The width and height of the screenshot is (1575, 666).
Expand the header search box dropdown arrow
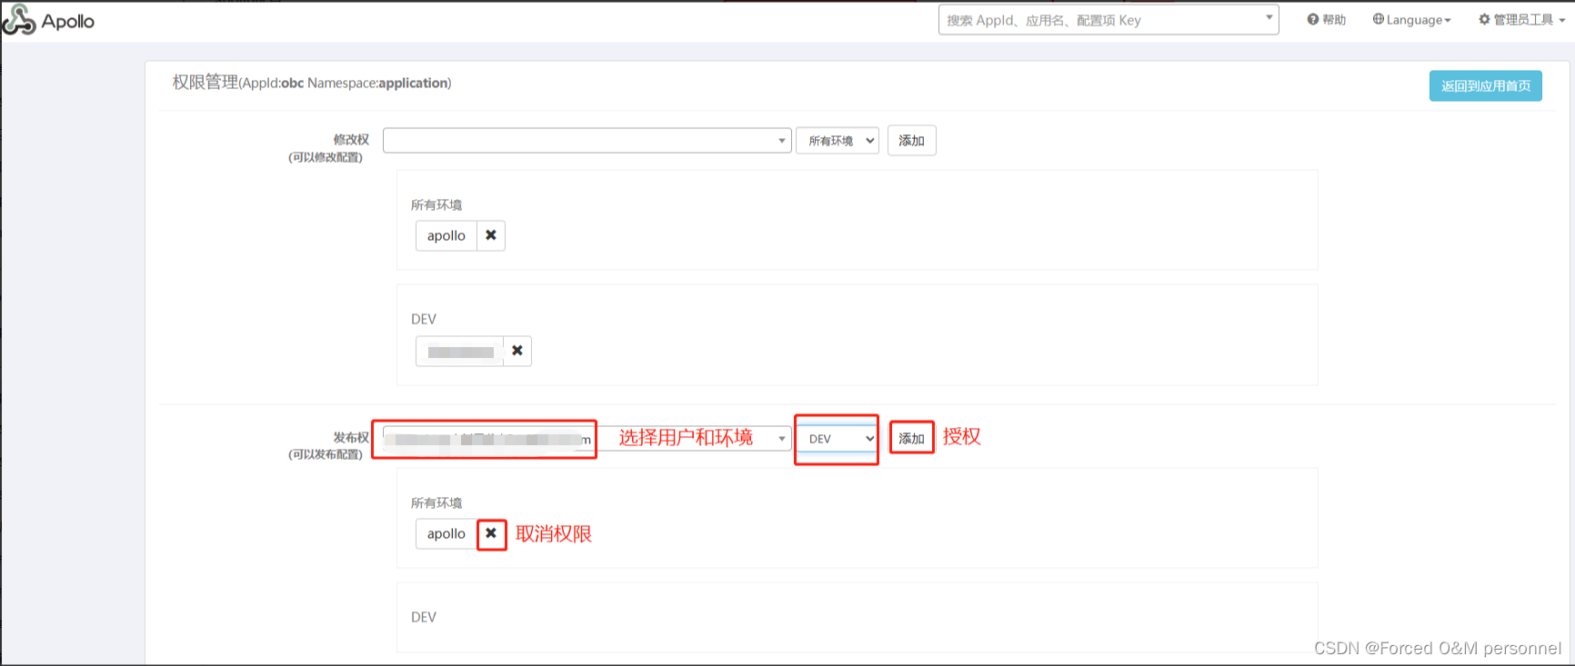(1269, 18)
